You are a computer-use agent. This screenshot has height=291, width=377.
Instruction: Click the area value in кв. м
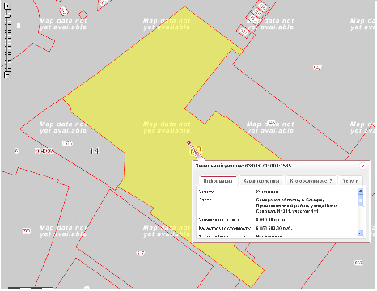coord(270,220)
